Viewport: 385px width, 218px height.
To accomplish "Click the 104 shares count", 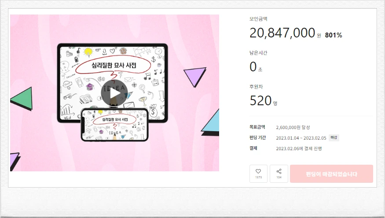I will (x=279, y=177).
